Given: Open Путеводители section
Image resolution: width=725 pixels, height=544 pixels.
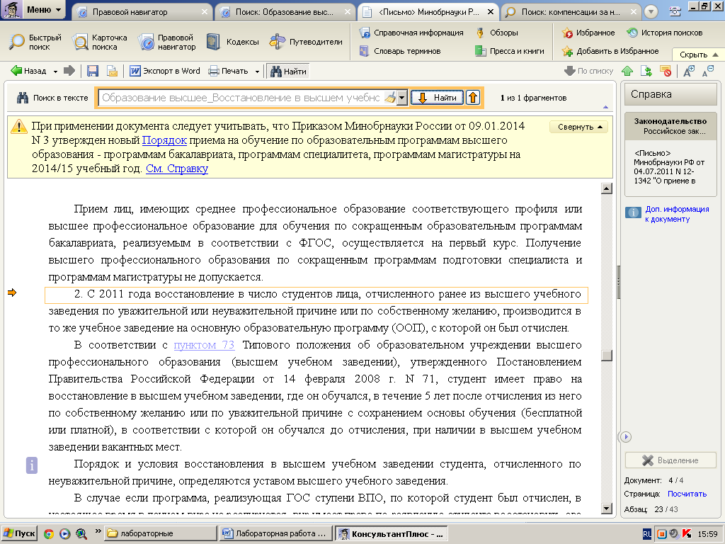Looking at the screenshot, I should pos(306,42).
